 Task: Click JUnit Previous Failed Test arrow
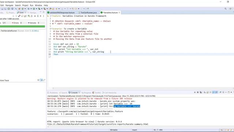pyautogui.click(x=16, y=16)
